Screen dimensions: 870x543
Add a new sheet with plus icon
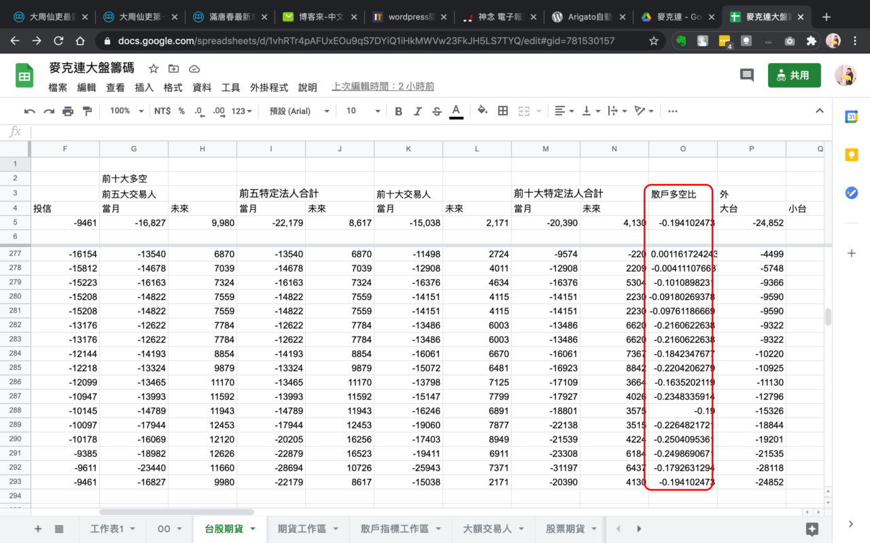coord(38,529)
